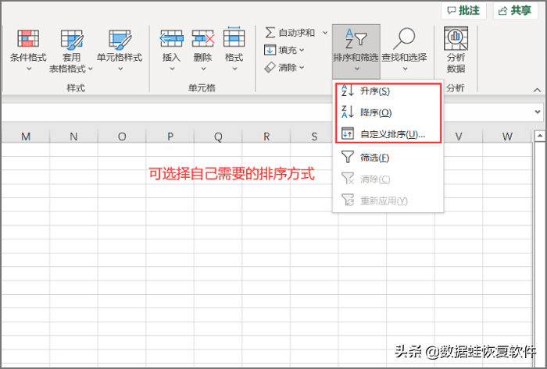The image size is (547, 369).
Task: Select column O header
Action: 122,136
